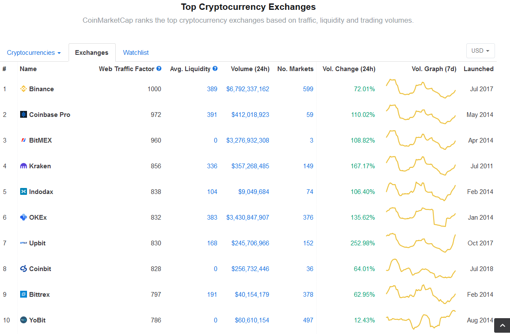This screenshot has height=334, width=510.
Task: Click the Upbit 7d volume graph
Action: tap(421, 243)
